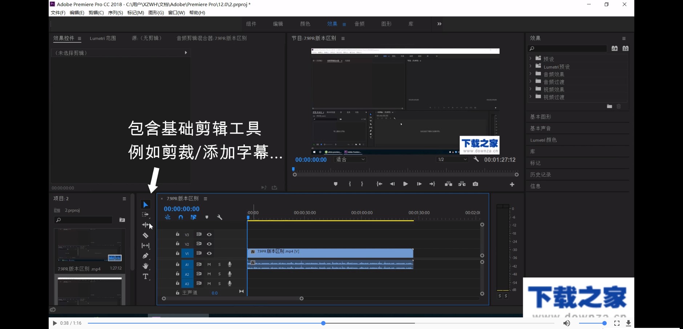Open the timeline settings wrench icon
Screen dimensions: 683x329
point(220,217)
